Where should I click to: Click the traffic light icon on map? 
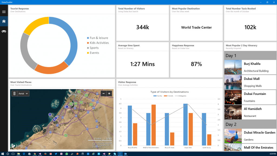15,94
